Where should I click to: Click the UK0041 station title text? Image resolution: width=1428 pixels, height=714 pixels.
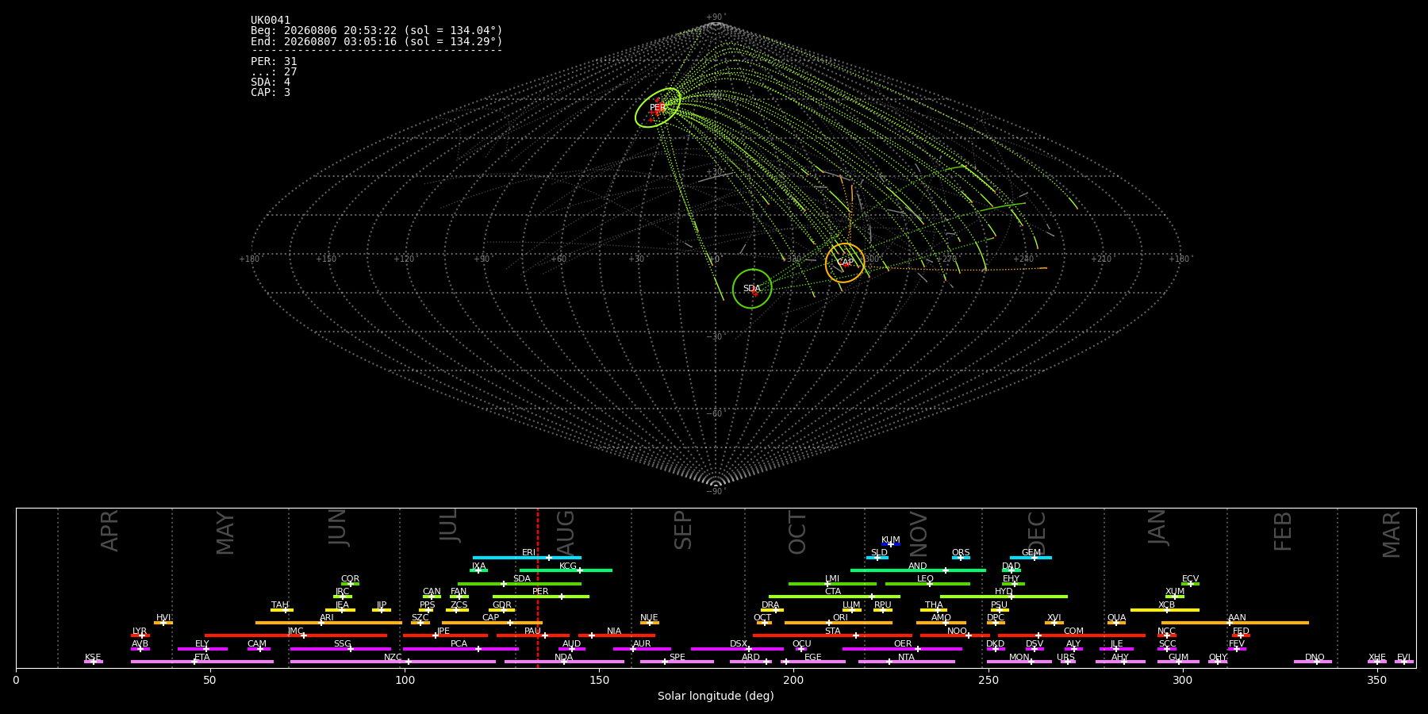[271, 21]
